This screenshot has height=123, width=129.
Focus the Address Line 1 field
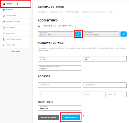tap(60, 85)
